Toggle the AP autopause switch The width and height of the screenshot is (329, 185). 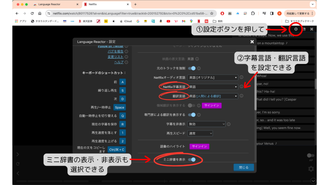(x=311, y=155)
